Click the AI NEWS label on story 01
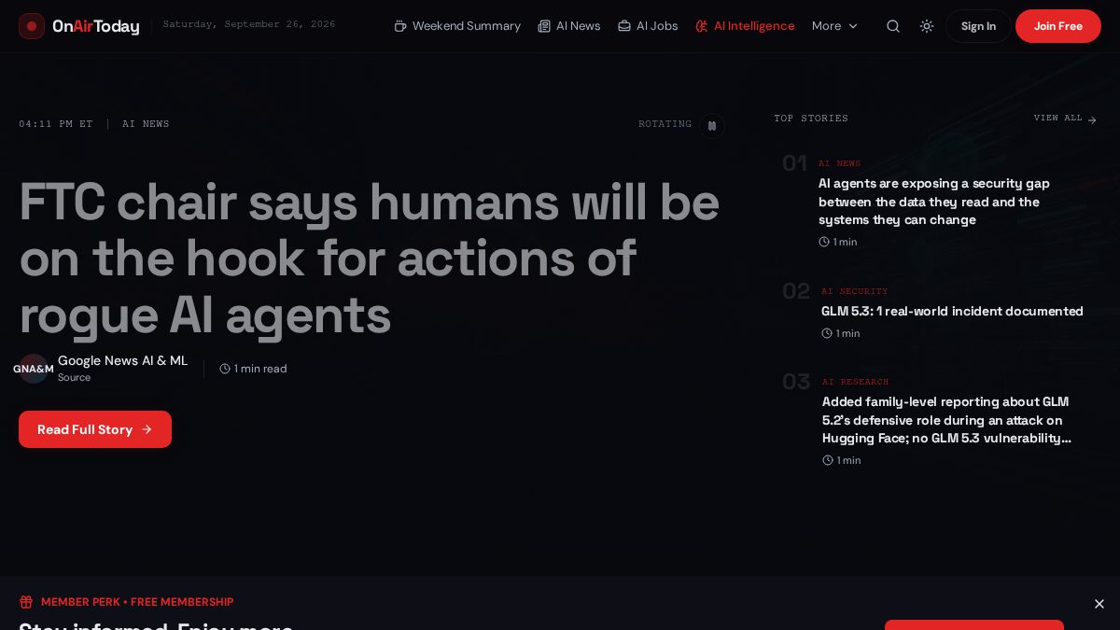Viewport: 1120px width, 630px height. click(x=840, y=163)
